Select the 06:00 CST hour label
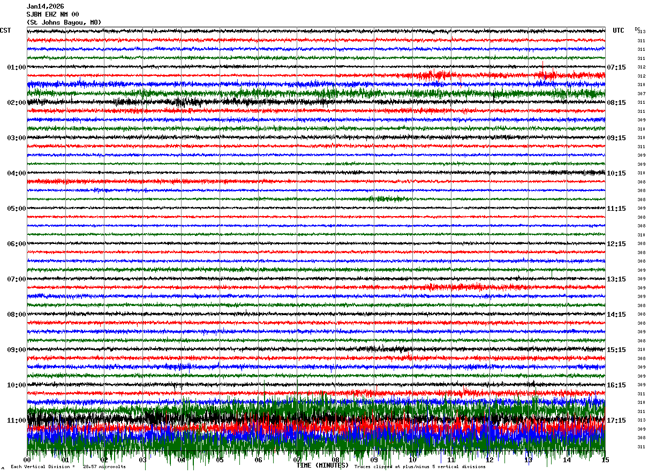 (x=16, y=244)
